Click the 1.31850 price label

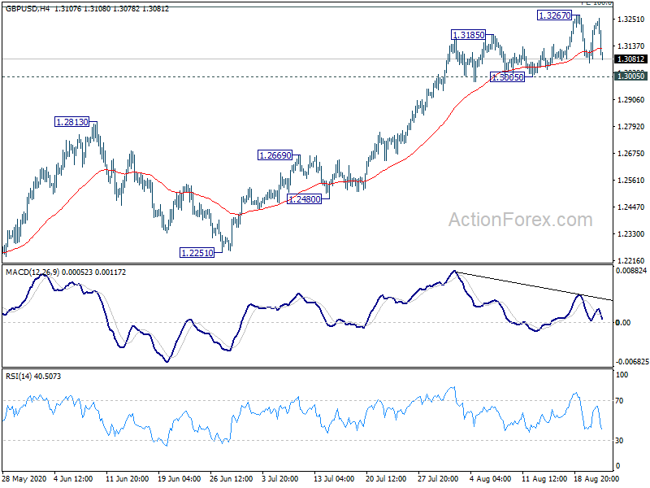pyautogui.click(x=468, y=35)
